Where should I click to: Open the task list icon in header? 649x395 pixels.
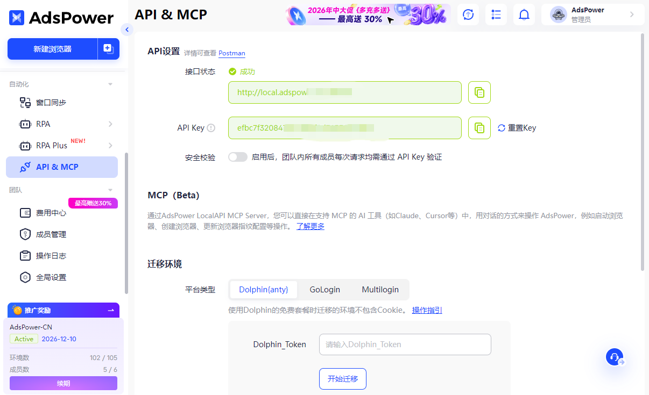[496, 15]
